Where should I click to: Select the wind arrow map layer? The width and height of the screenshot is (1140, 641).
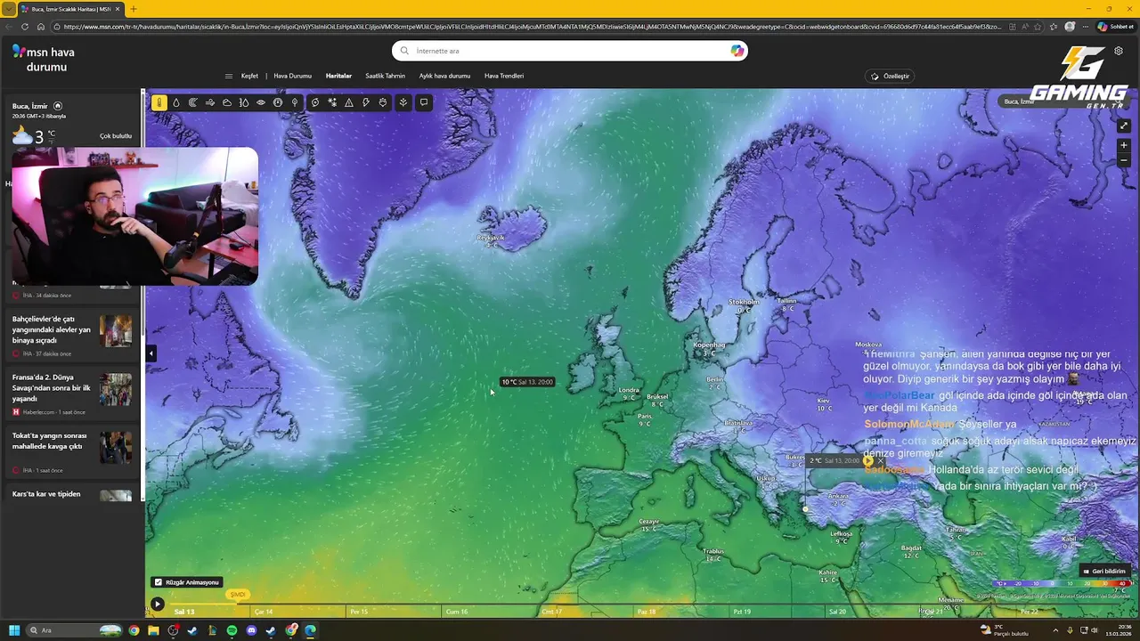pyautogui.click(x=210, y=102)
